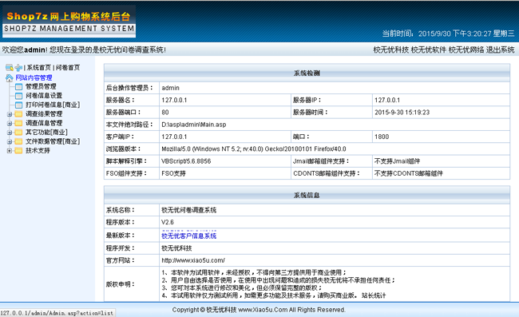The height and width of the screenshot is (317, 519).
Task: Select 网站内容管理 in the sidebar
Action: 34,77
